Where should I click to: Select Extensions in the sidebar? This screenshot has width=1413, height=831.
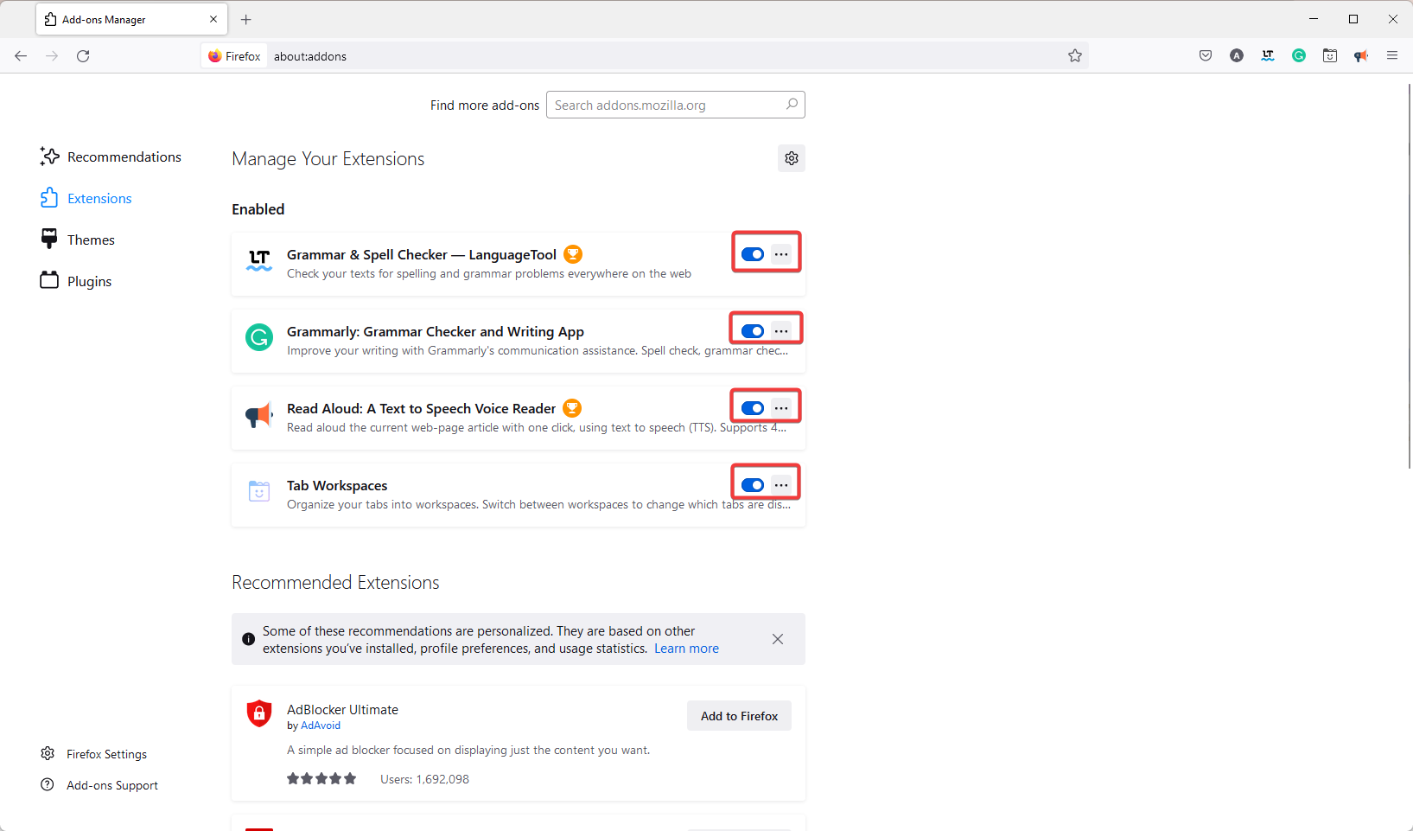(86, 198)
